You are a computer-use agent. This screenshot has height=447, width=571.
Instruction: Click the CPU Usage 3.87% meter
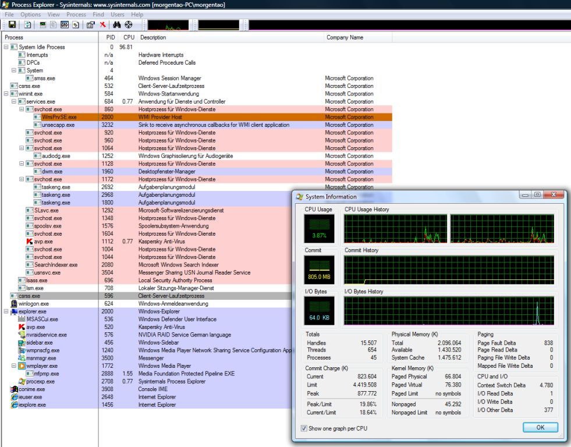(x=320, y=229)
